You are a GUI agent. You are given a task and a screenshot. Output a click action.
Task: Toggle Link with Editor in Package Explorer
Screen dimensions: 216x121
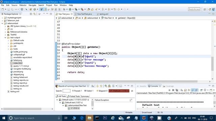(34, 14)
